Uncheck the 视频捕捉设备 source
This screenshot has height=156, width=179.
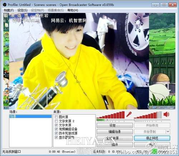(x=56, y=129)
